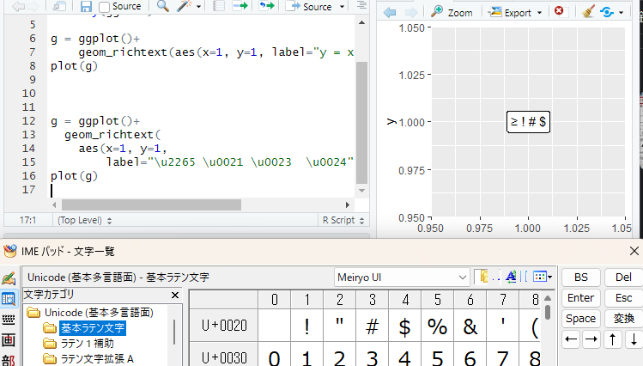Image resolution: width=643 pixels, height=366 pixels.
Task: Pick the dollar sign character cell
Action: click(x=404, y=326)
